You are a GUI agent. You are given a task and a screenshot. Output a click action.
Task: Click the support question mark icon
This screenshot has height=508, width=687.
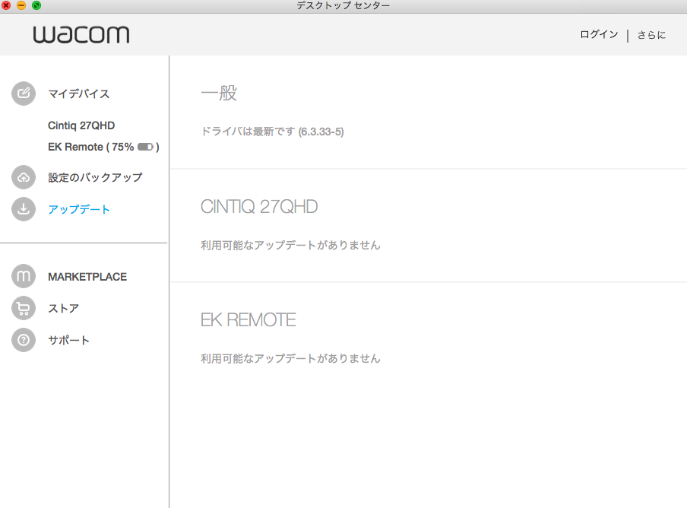(x=24, y=340)
